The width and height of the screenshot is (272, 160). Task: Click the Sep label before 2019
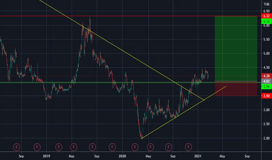click(x=21, y=156)
